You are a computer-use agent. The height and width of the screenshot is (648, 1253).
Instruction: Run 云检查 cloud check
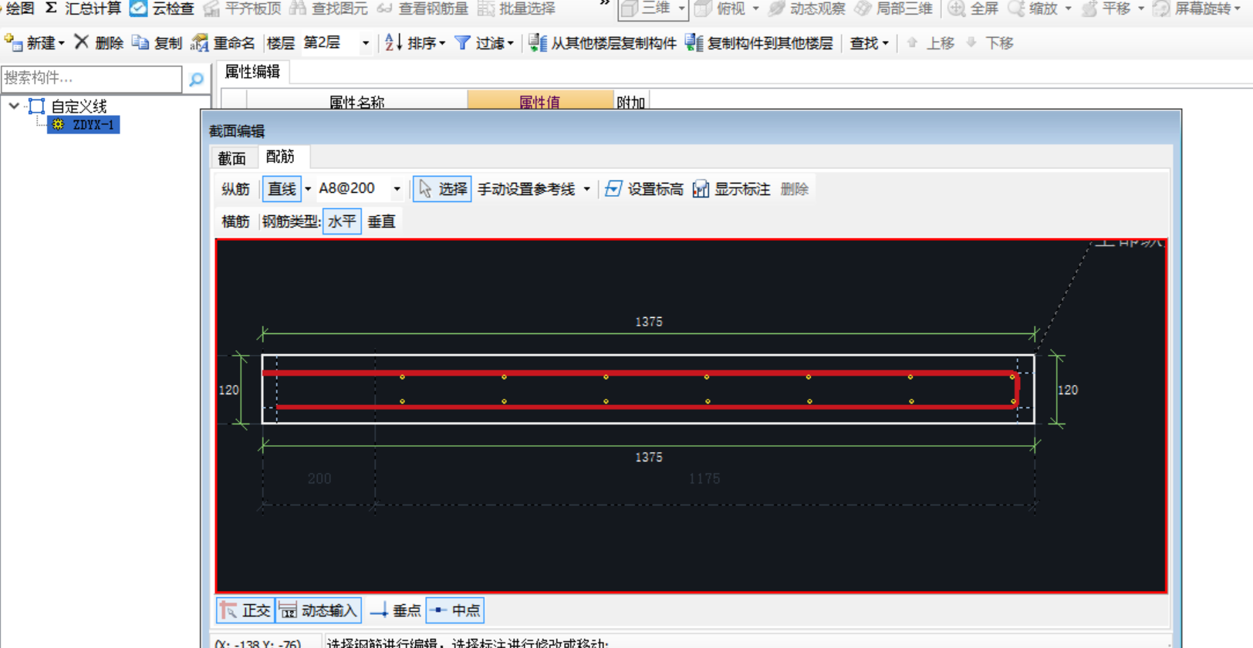(162, 8)
